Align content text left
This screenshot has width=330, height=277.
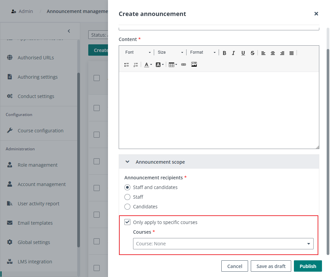[x=263, y=53]
